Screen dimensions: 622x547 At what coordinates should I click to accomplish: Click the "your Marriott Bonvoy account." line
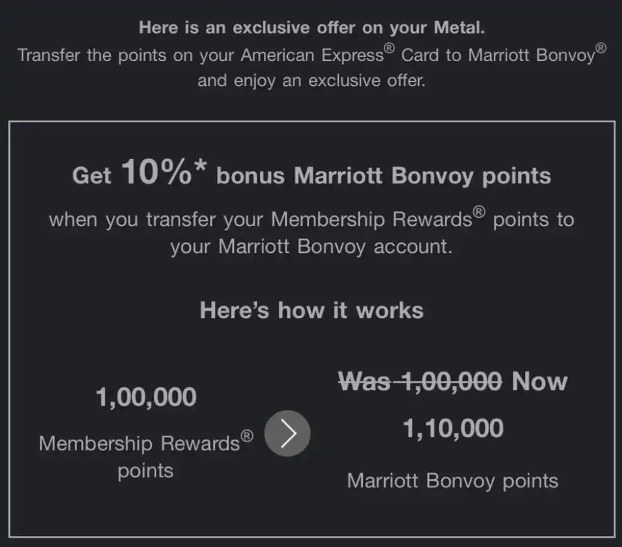[311, 247]
